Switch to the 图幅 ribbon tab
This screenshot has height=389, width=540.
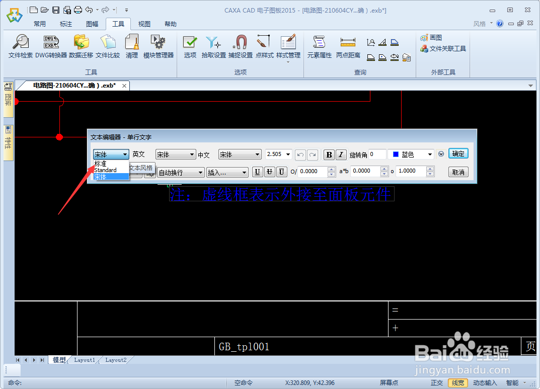tap(92, 24)
